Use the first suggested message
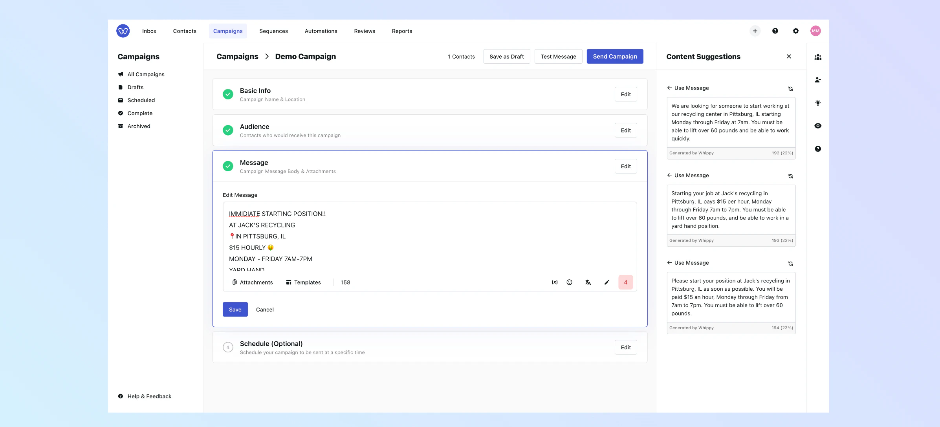The width and height of the screenshot is (940, 427). pyautogui.click(x=687, y=88)
